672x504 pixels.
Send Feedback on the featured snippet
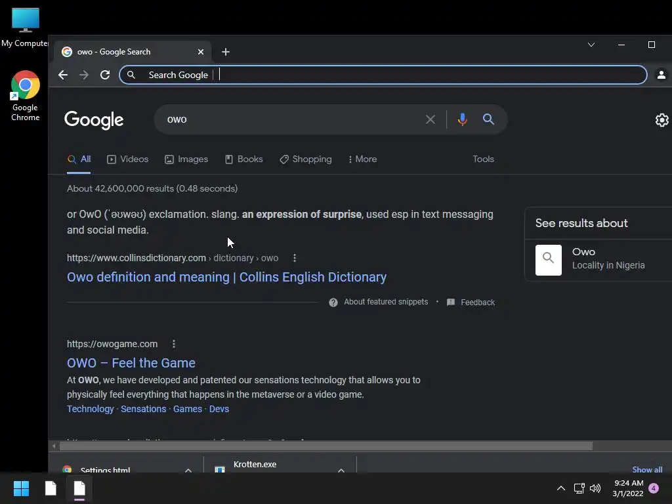point(471,302)
